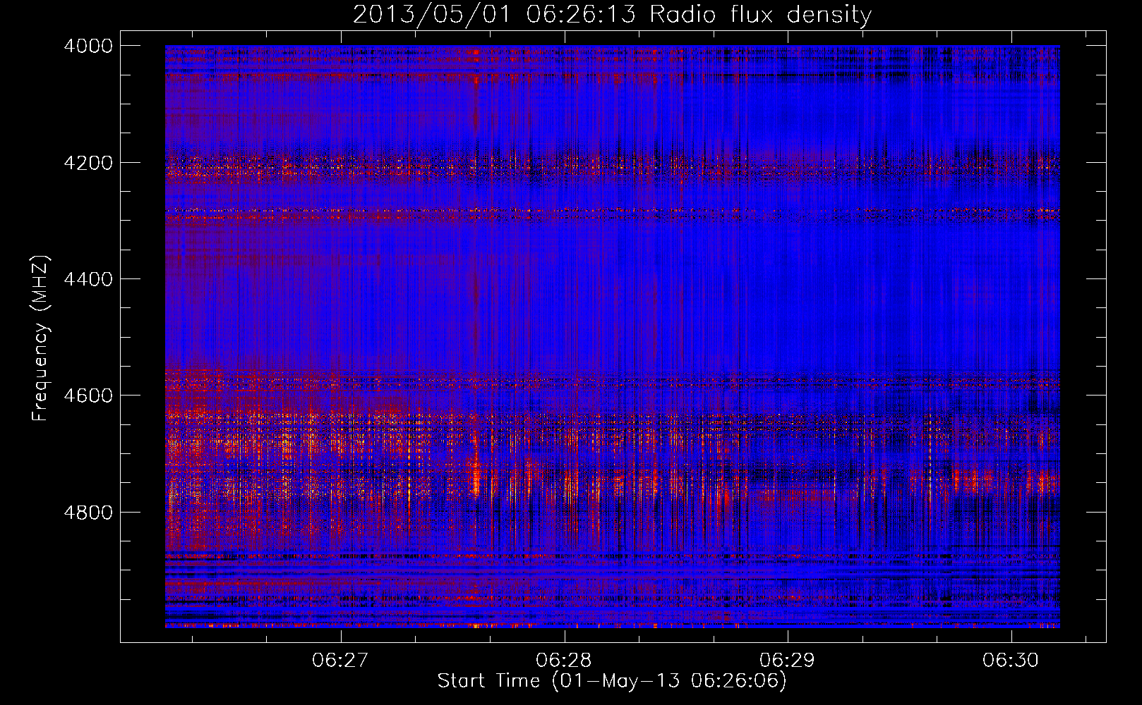1142x705 pixels.
Task: Click the 'Start Time (01-May-13 06:26:06)' label
Action: pyautogui.click(x=612, y=681)
